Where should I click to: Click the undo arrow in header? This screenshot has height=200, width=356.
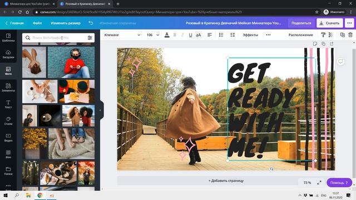(x=91, y=23)
